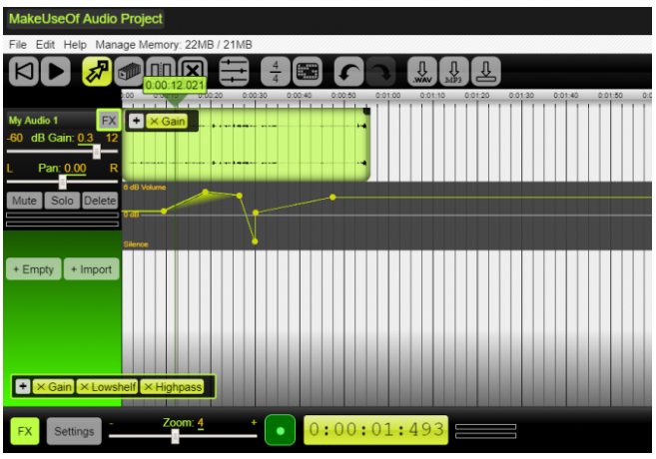Click the Pan value 0.00
Viewport: 656px width, 459px height.
(75, 168)
